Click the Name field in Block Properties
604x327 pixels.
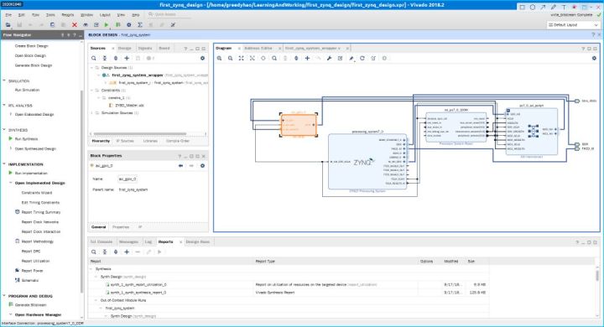click(x=128, y=179)
